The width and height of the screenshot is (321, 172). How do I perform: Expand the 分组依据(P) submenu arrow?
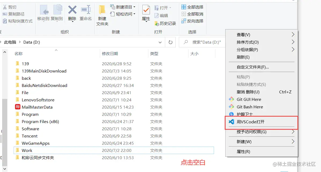pos(293,50)
